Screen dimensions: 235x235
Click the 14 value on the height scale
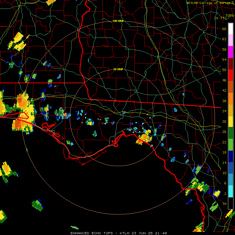point(224,163)
